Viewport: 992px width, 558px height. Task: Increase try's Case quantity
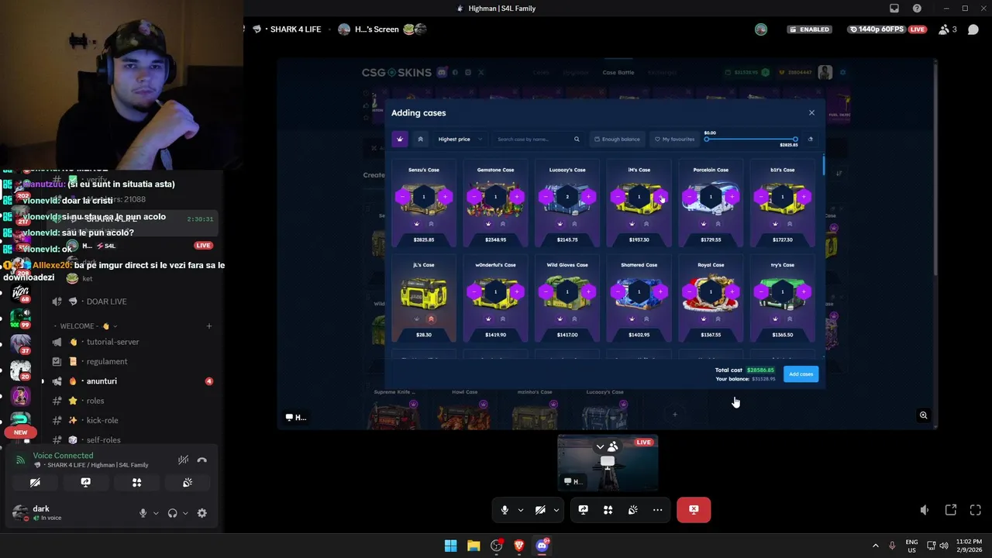point(804,292)
